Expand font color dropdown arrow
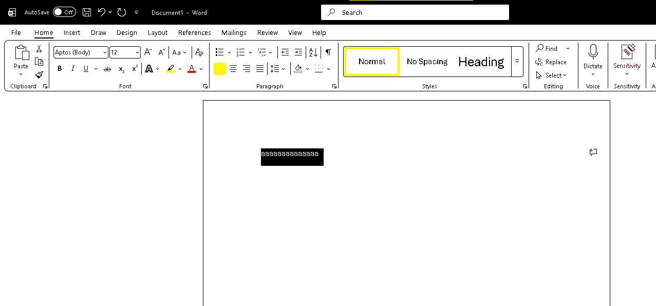 click(x=201, y=69)
